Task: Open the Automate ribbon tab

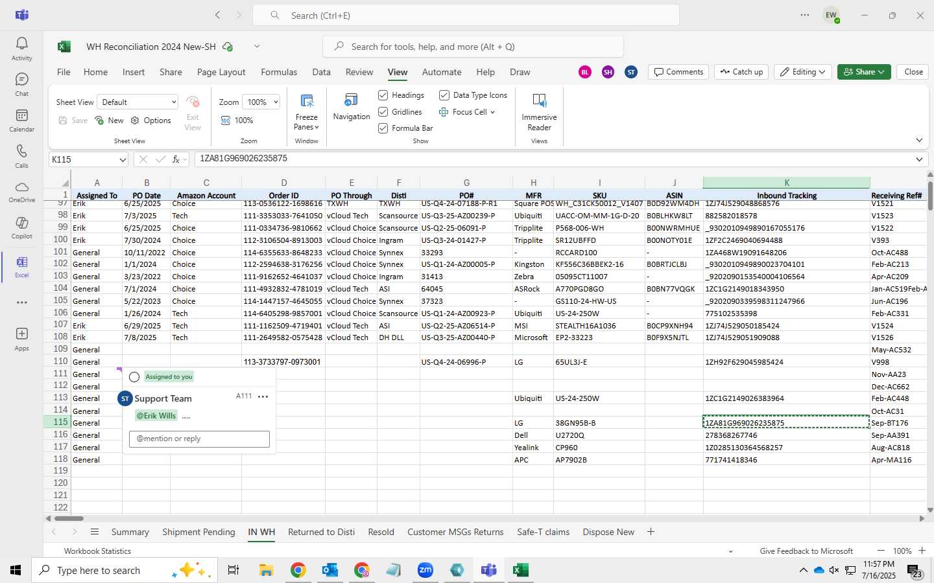Action: 442,72
